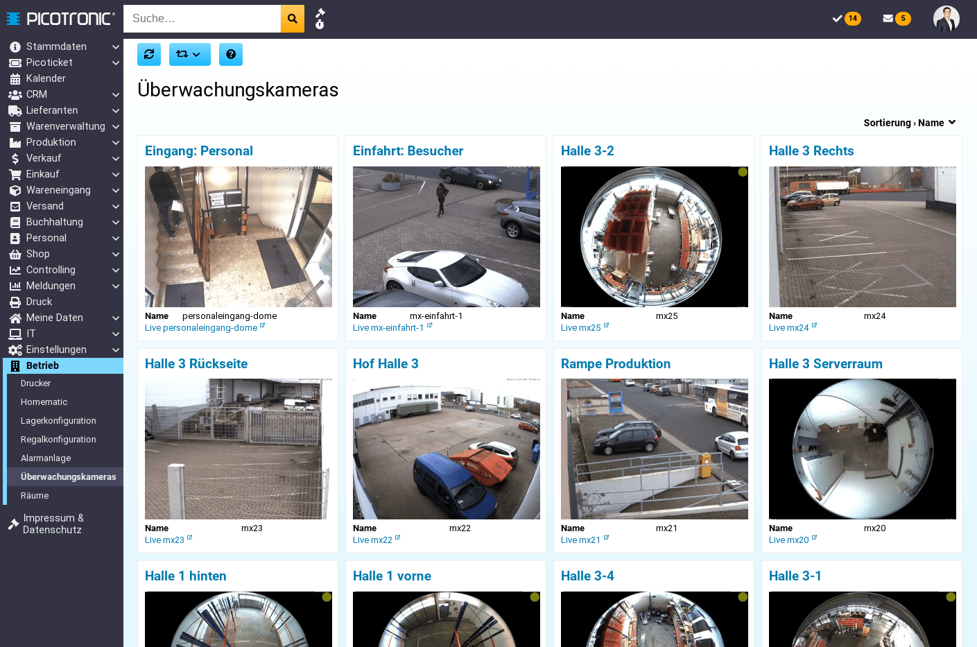The width and height of the screenshot is (977, 647).
Task: Expand the Buchhaltung menu chevron
Action: (x=116, y=222)
